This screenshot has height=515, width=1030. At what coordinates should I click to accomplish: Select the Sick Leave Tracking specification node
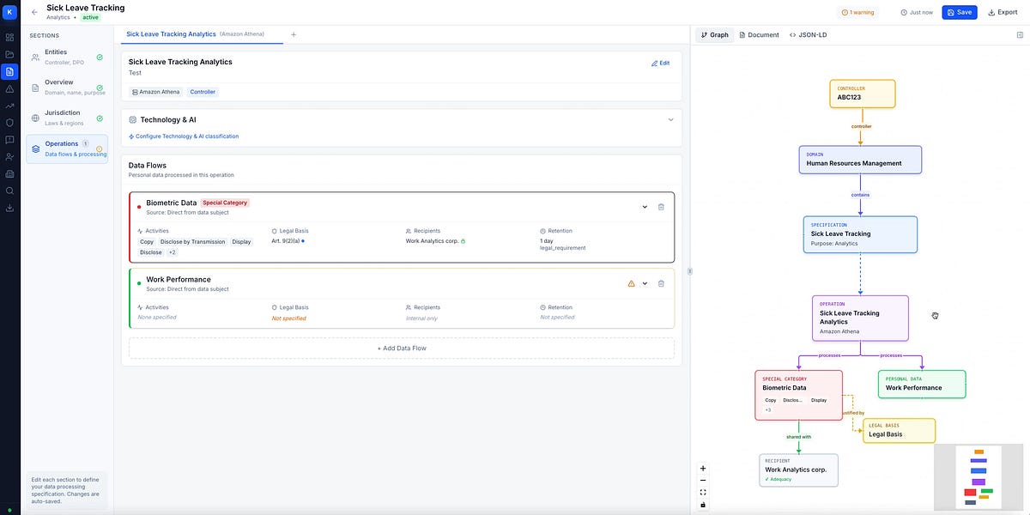pyautogui.click(x=860, y=234)
